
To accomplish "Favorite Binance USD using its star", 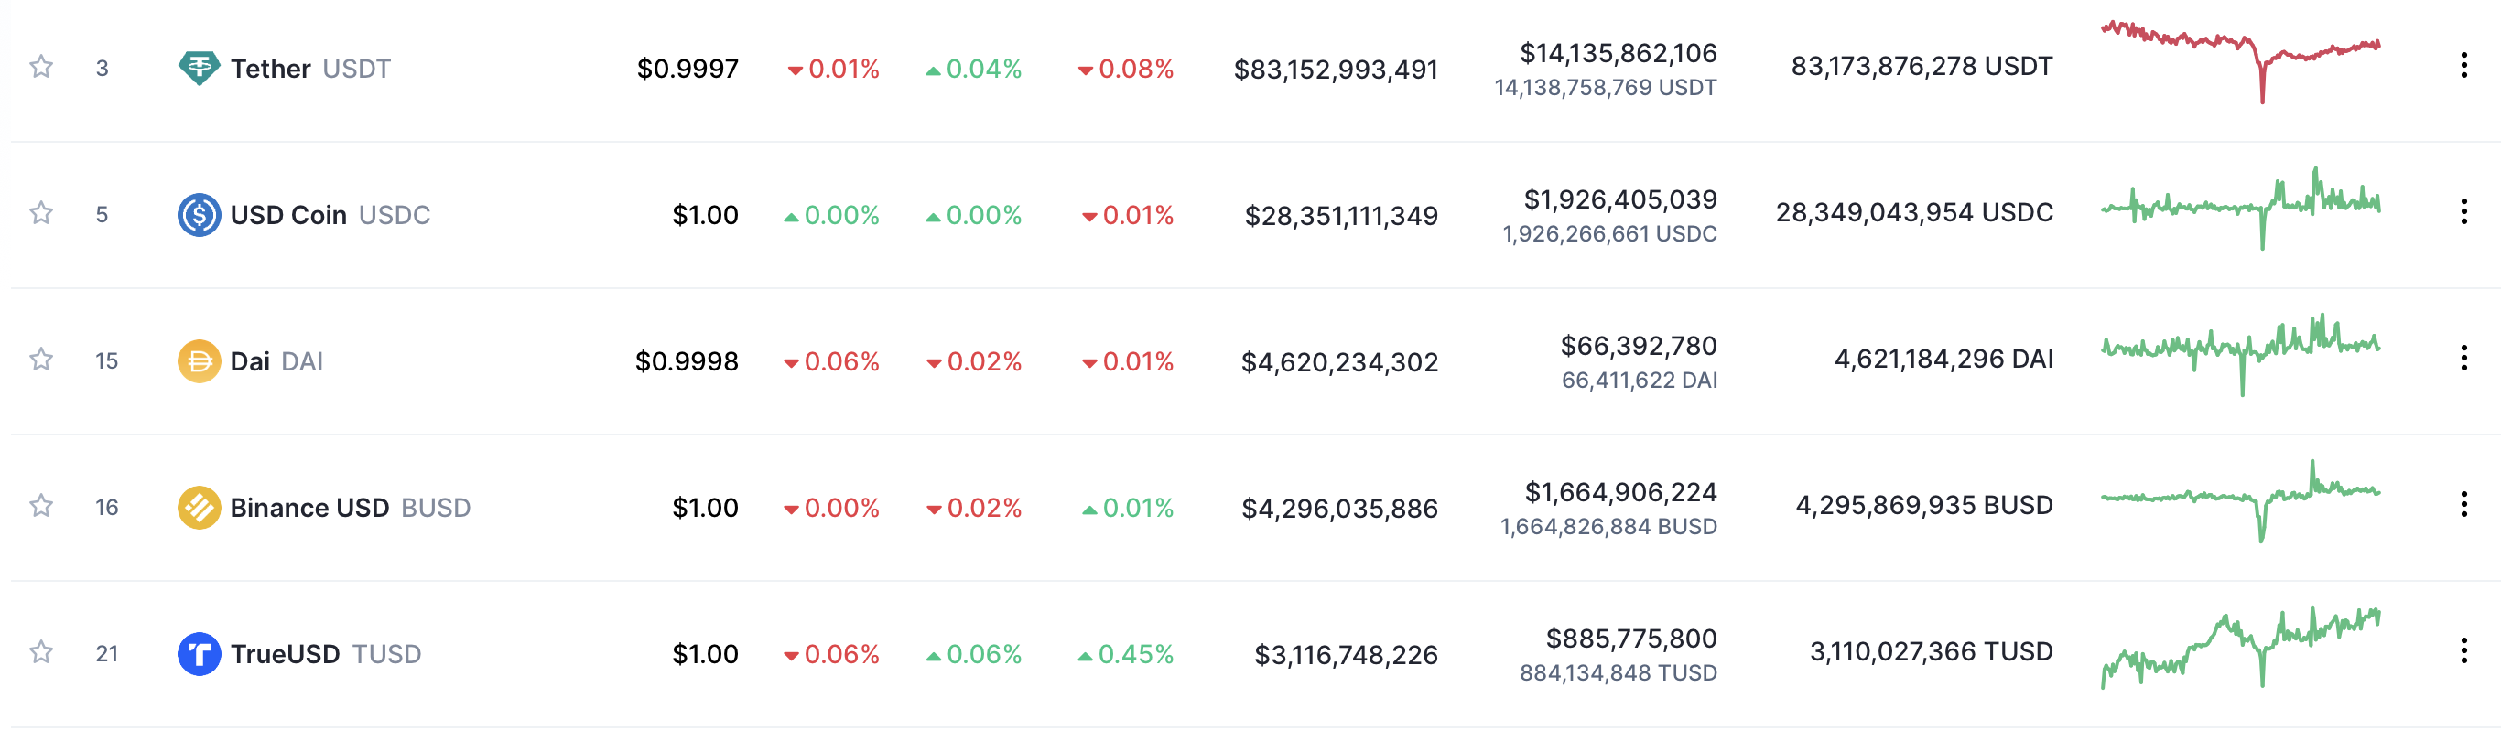I will 41,506.
